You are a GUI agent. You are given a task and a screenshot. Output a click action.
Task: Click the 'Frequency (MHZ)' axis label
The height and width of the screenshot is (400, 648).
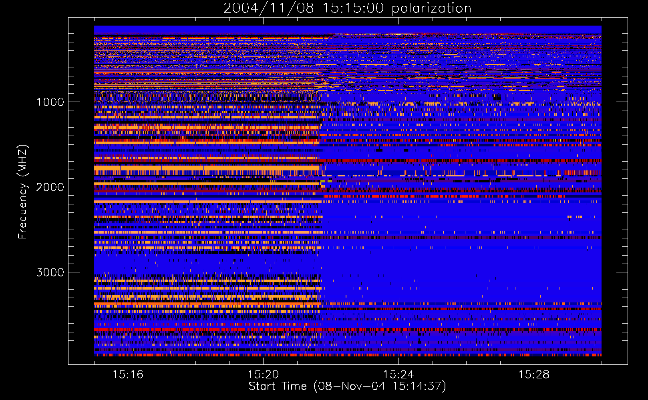(x=23, y=192)
